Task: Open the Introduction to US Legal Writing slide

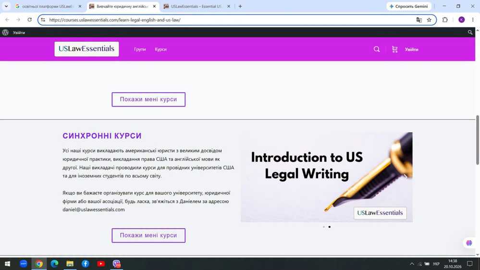Action: tap(327, 177)
